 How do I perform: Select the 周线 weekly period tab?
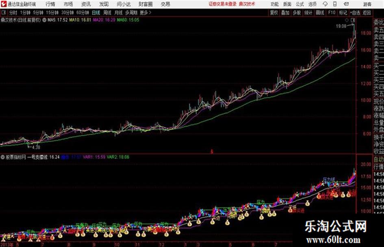point(107,13)
